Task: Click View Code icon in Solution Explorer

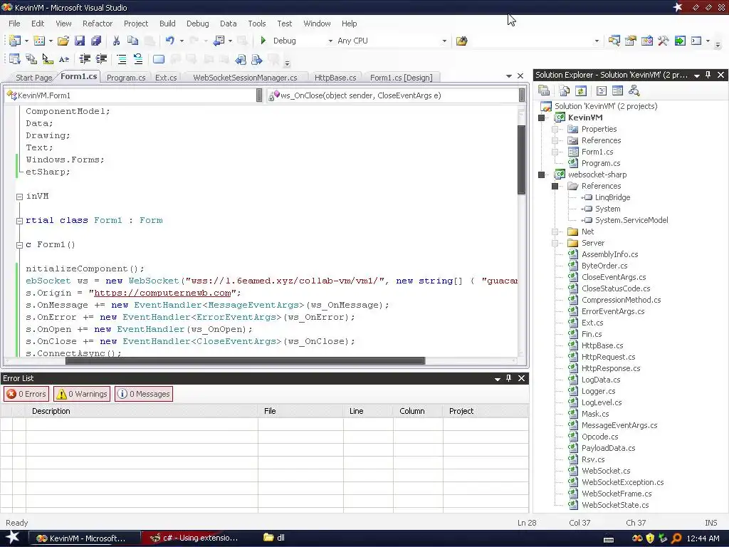Action: (x=601, y=90)
